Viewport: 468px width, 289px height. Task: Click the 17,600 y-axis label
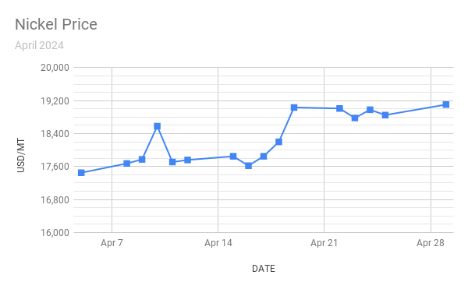coord(55,167)
